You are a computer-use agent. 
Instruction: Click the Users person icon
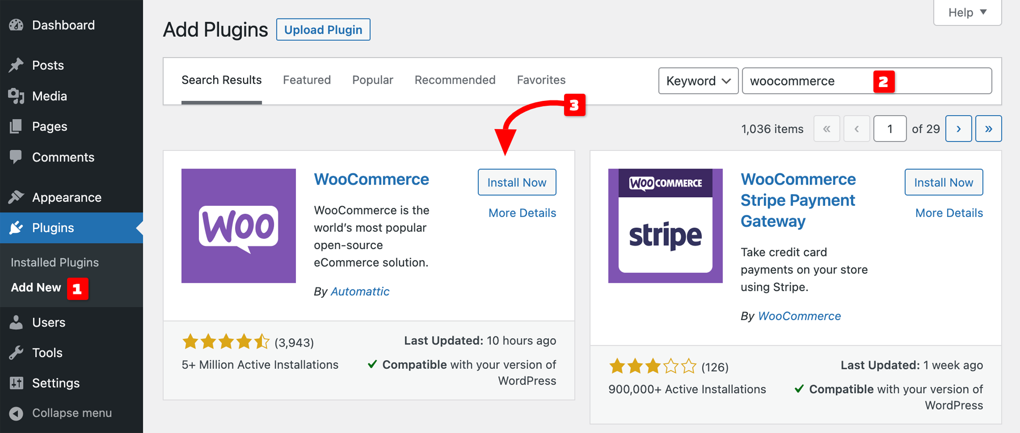16,322
